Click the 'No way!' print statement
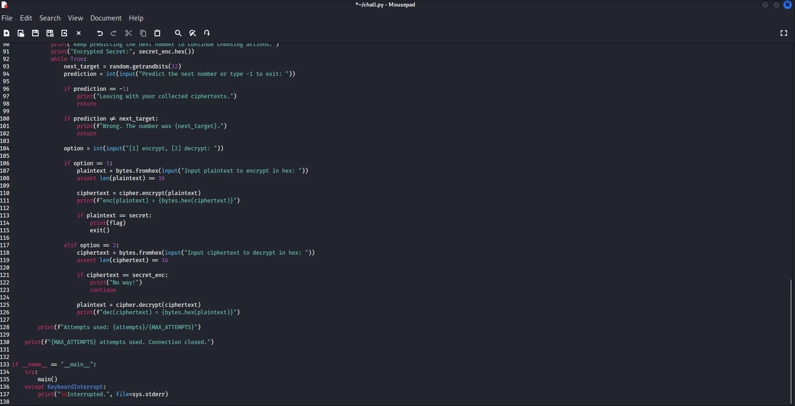 coord(116,283)
